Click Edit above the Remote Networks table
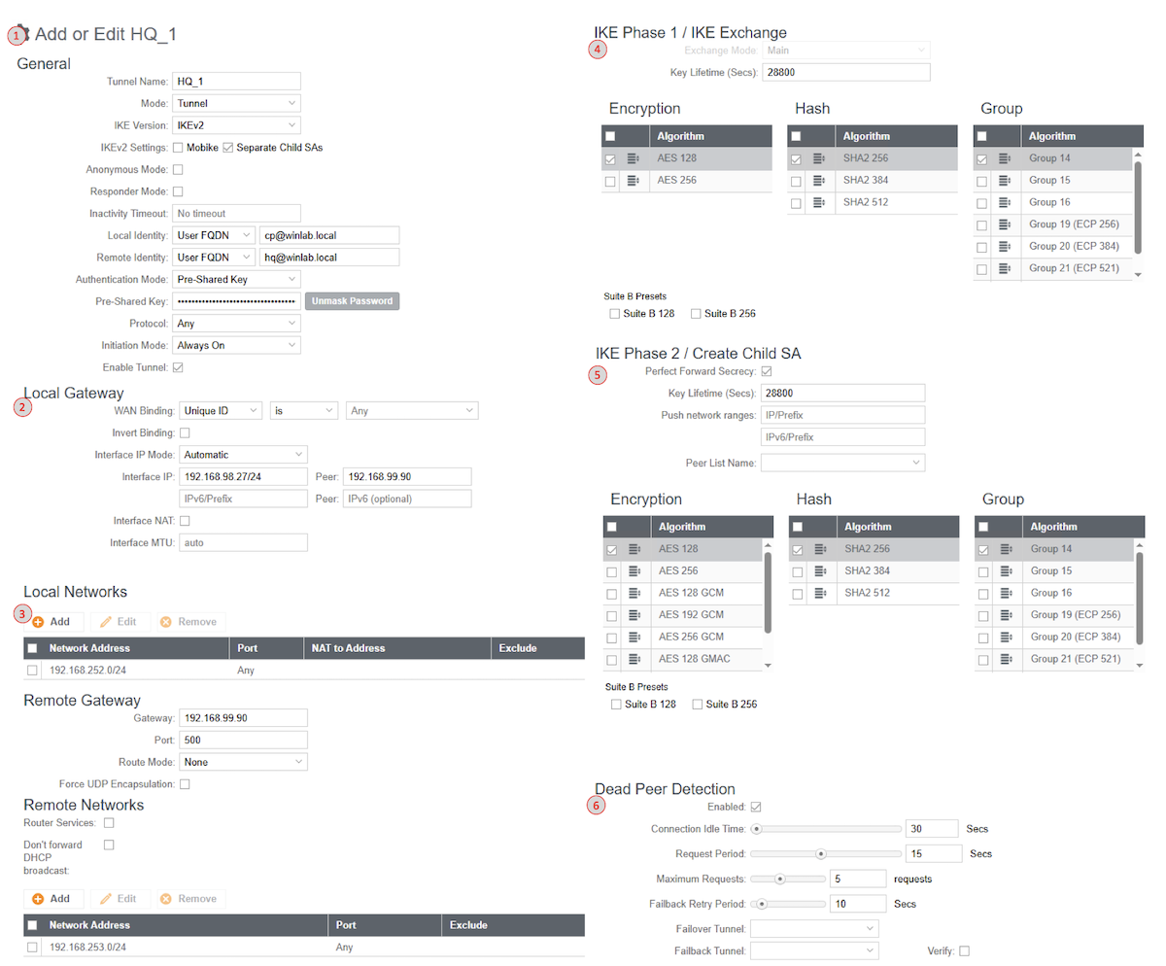 [120, 898]
